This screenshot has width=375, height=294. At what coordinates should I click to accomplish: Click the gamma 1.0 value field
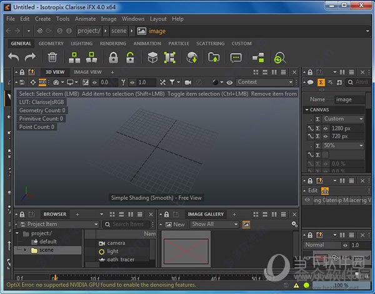(x=146, y=83)
